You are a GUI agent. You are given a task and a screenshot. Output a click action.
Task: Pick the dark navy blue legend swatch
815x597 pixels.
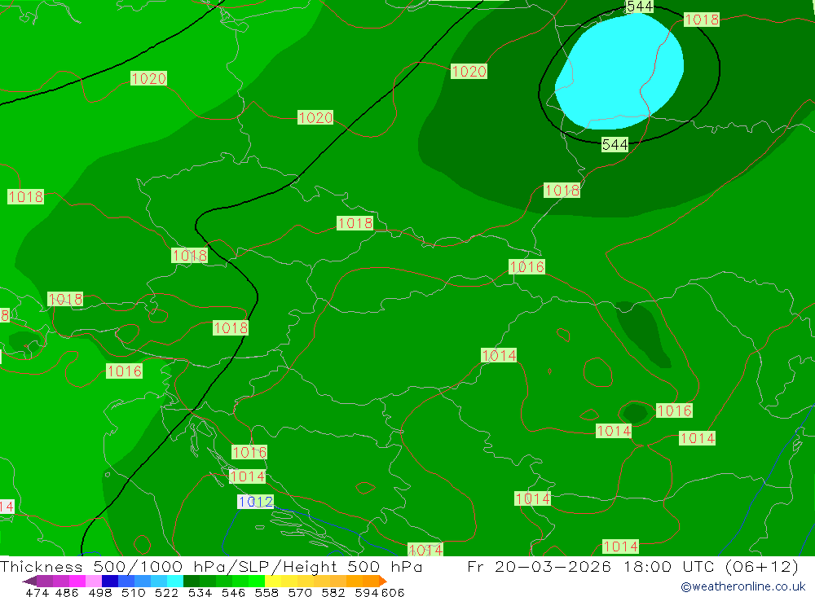pos(110,581)
